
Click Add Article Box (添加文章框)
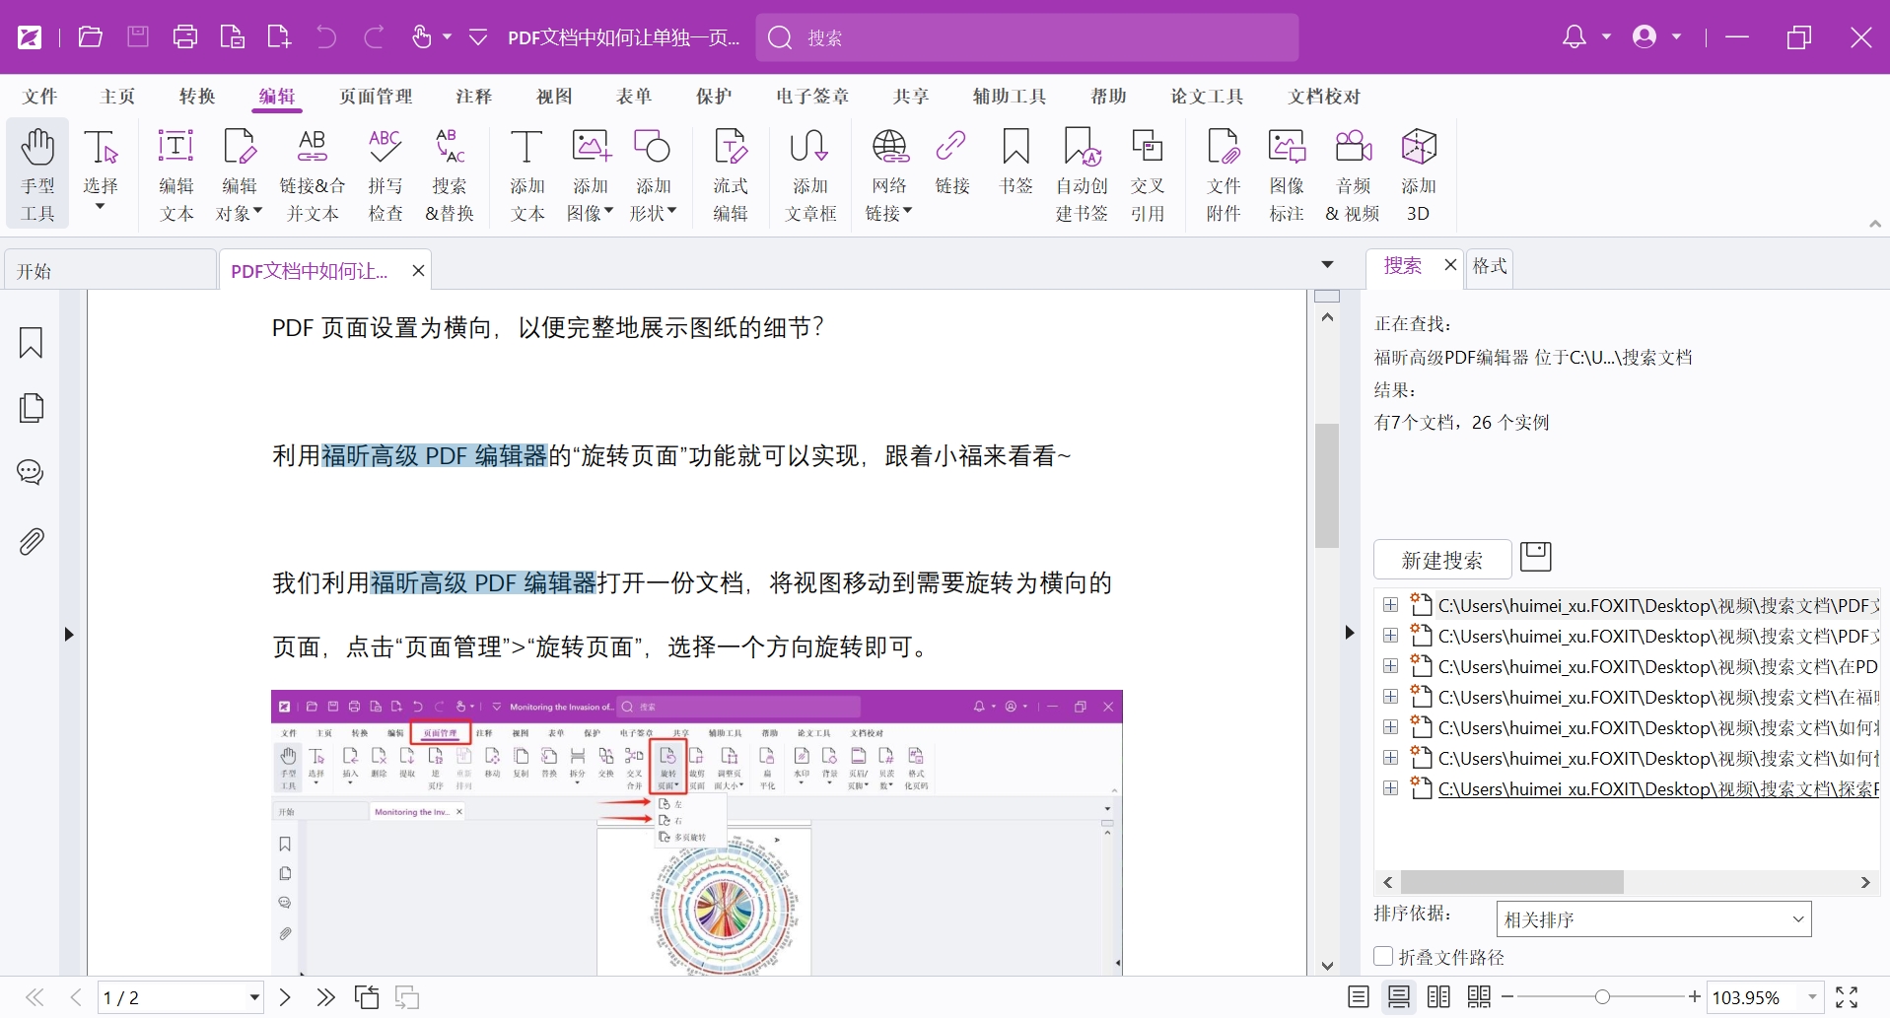coord(810,174)
